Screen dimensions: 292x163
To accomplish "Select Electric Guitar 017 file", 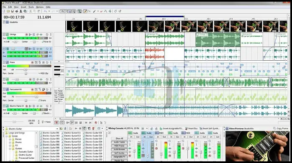I will pyautogui.click(x=71, y=151).
